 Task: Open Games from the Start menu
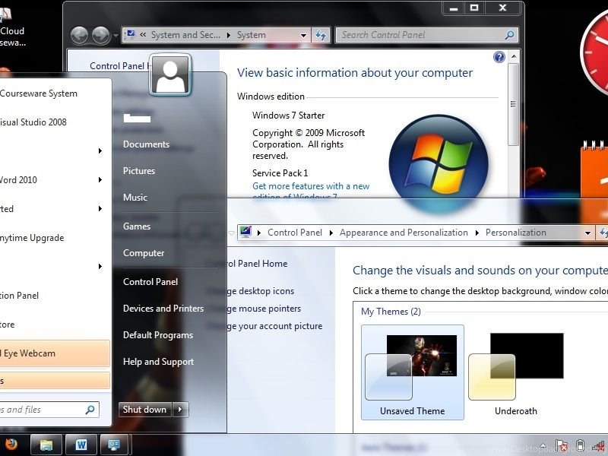click(137, 226)
